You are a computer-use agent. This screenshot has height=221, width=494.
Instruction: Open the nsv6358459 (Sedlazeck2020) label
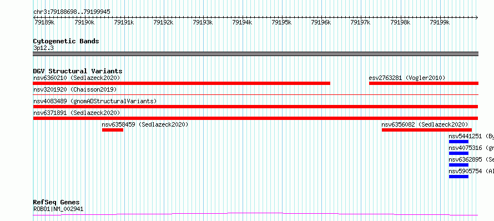pos(145,124)
